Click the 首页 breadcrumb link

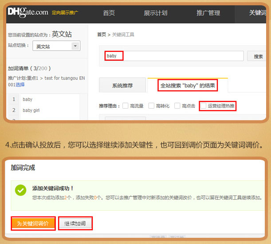tap(102, 35)
